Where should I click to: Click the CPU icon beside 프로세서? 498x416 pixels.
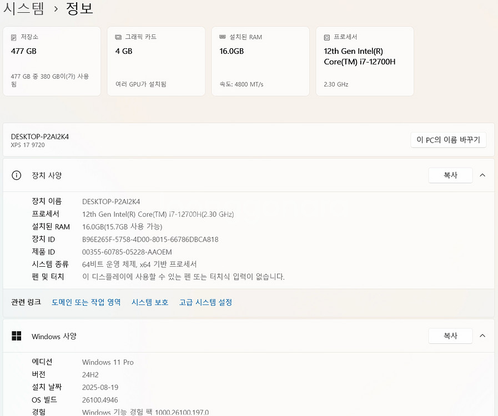[x=327, y=37]
